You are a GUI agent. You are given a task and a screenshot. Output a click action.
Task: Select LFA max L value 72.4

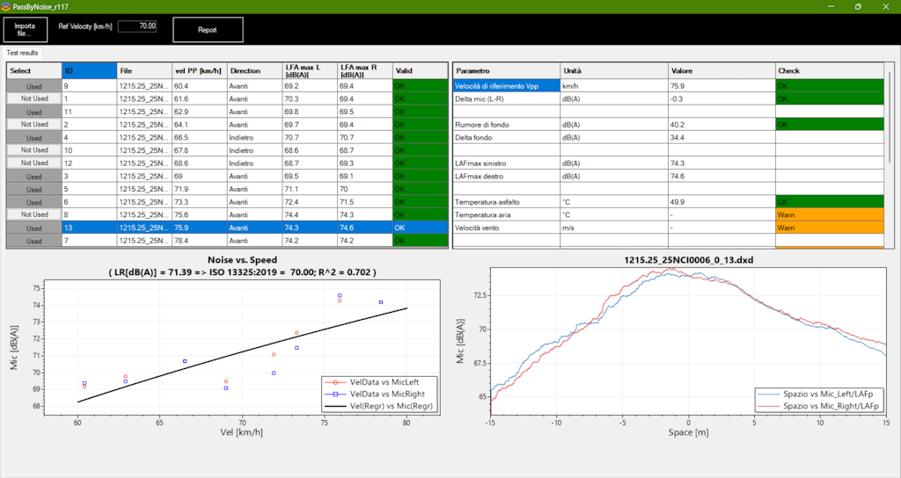tap(310, 202)
